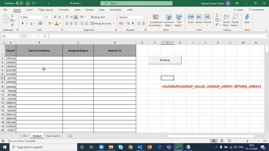This screenshot has height=151, width=269.
Task: Click the Comments button
Action: [x=257, y=10]
